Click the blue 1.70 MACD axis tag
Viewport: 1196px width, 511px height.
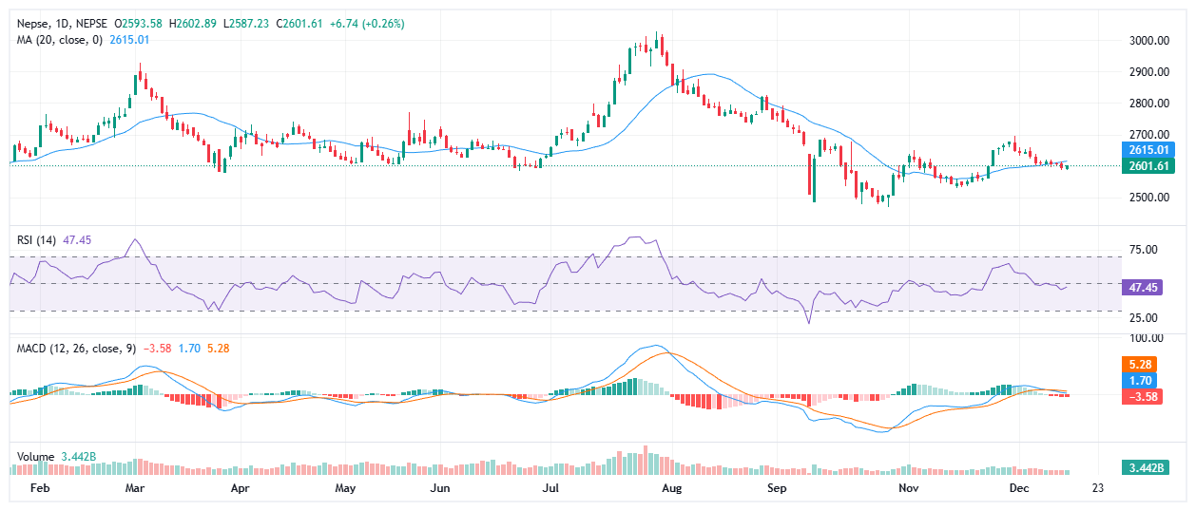point(1142,380)
